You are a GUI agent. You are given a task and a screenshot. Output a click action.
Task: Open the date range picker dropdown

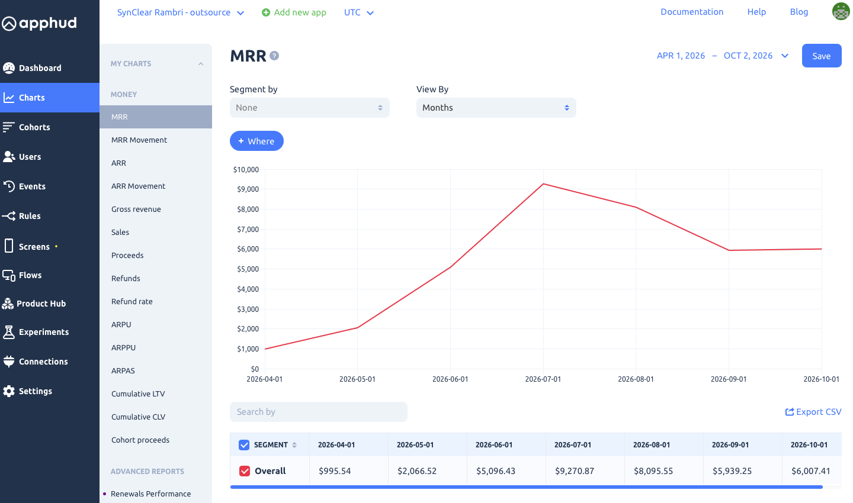[723, 56]
